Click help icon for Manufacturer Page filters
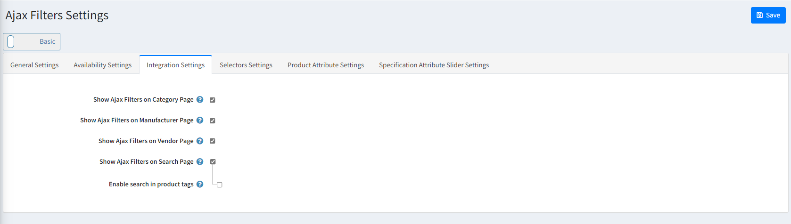The height and width of the screenshot is (224, 791). [200, 120]
